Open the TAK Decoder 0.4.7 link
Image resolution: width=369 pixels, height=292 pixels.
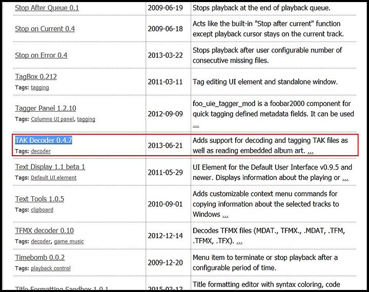click(44, 140)
